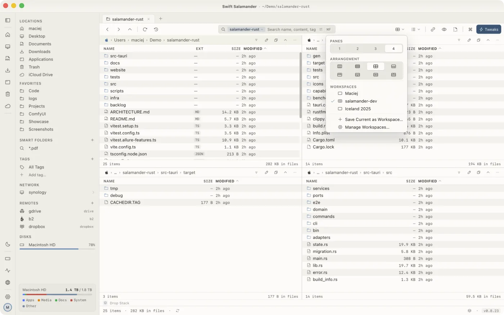
Task: Open the salamander-rust search scope dropdown
Action: [x=247, y=30]
